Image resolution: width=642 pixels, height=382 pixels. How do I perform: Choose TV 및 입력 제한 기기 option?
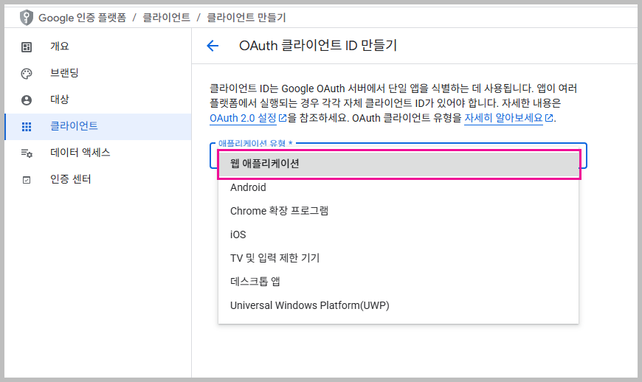point(275,258)
